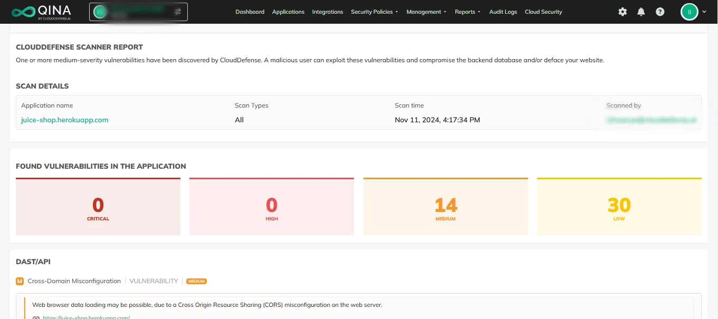Click the notifications bell icon
Viewport: 718px width, 319px height.
pyautogui.click(x=641, y=12)
